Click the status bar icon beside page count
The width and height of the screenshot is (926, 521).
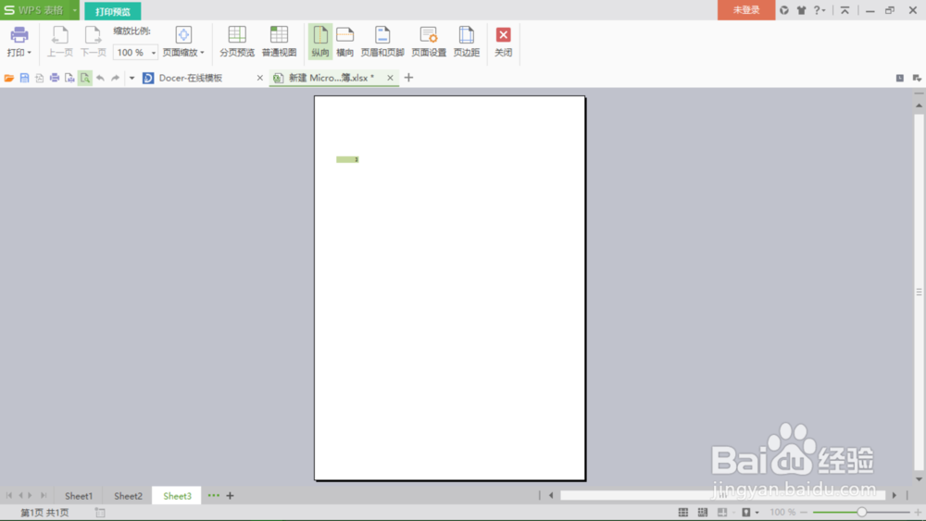tap(100, 513)
